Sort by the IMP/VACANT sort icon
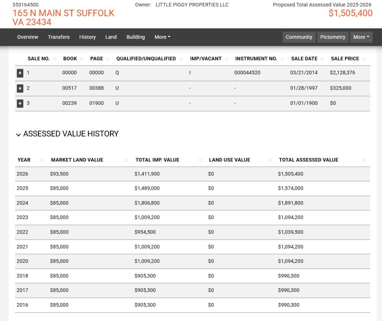Image resolution: width=382 pixels, height=321 pixels. pos(226,59)
